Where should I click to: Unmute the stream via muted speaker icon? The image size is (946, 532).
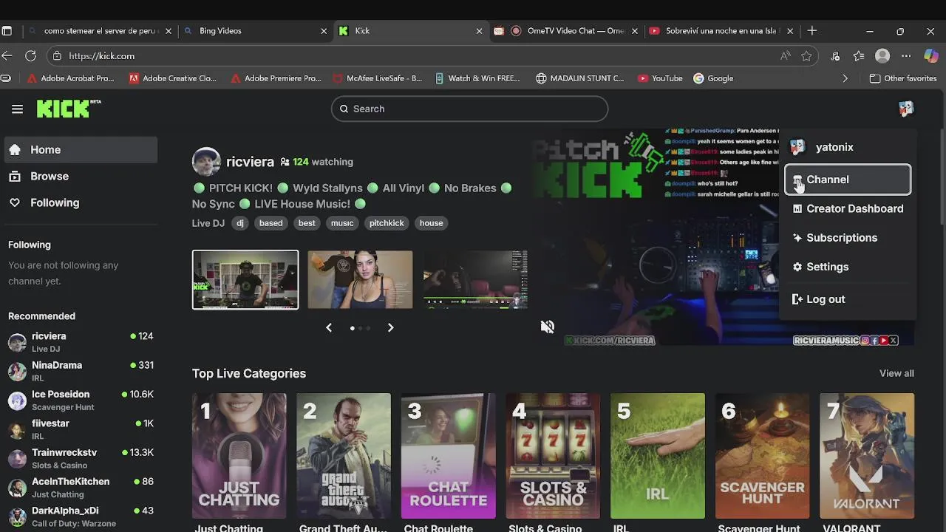[x=547, y=327]
